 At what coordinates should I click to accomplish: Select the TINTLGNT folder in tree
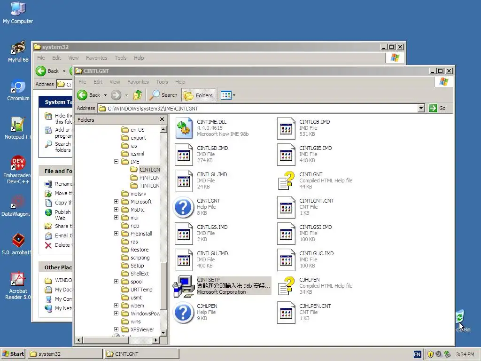click(x=145, y=186)
